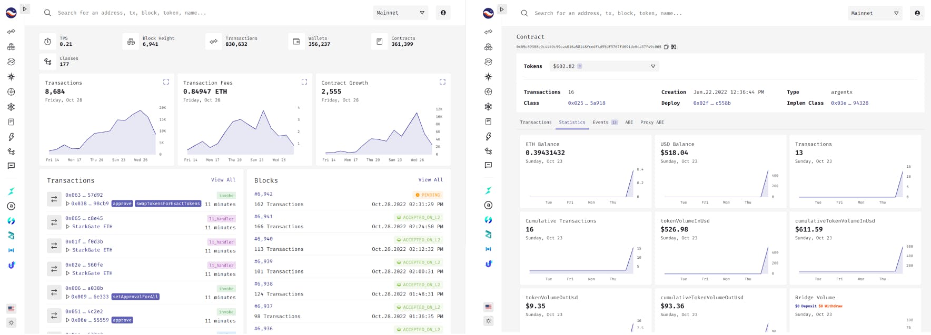The height and width of the screenshot is (335, 931).
Task: Expand the sidebar with the dashboard arrow button
Action: tap(25, 8)
